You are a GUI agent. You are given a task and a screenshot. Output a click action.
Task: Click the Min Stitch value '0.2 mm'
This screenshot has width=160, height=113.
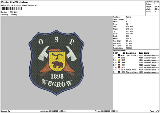tap(129, 43)
